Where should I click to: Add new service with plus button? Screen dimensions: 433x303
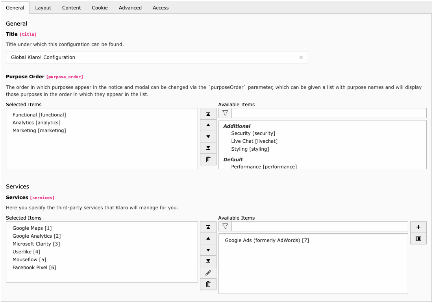[418, 227]
